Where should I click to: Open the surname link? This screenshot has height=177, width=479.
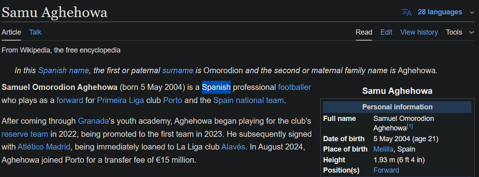(178, 71)
